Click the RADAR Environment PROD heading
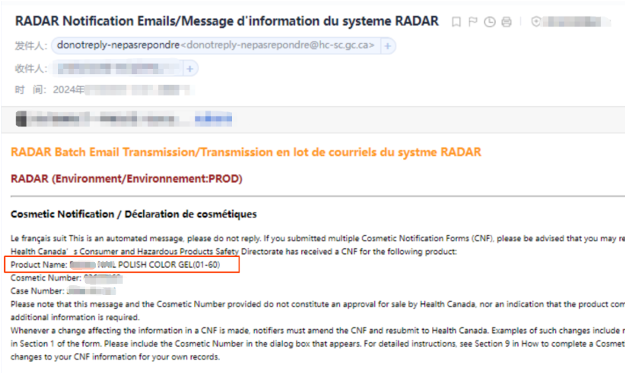The width and height of the screenshot is (639, 373). tap(126, 179)
